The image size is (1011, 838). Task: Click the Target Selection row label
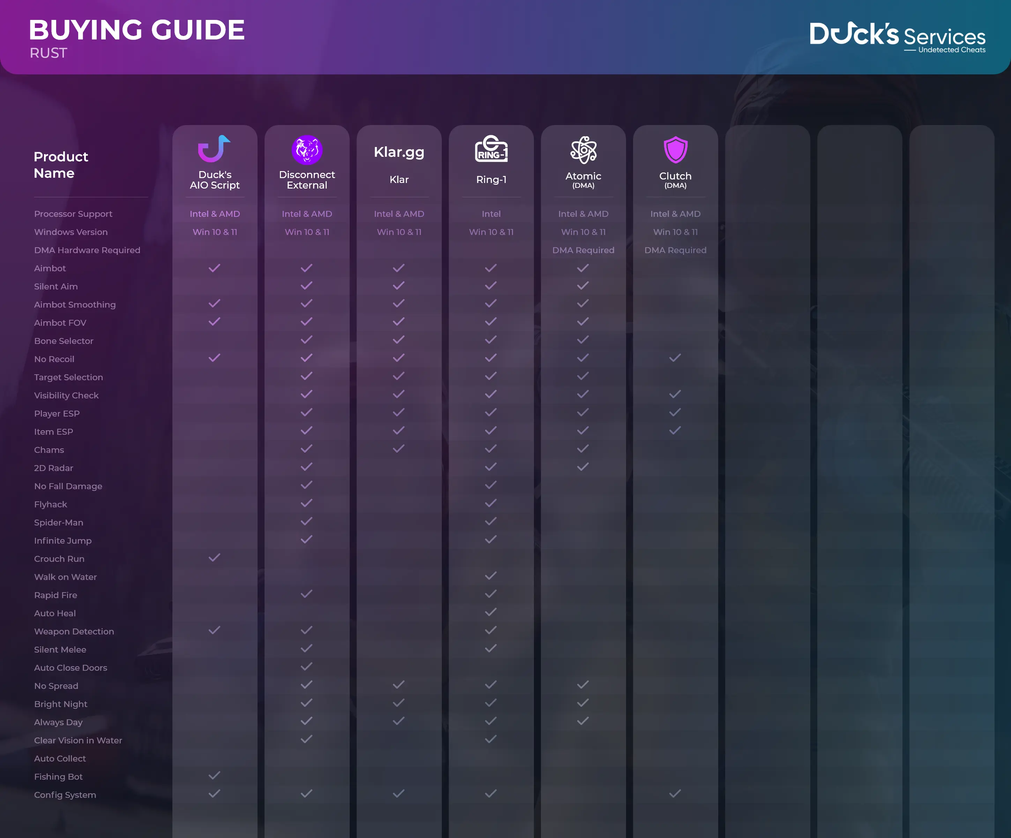click(x=68, y=377)
